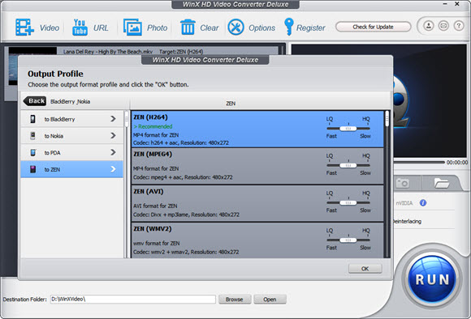
Task: Click the Clear toolbar label
Action: (210, 28)
